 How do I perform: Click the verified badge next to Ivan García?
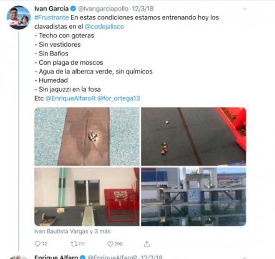pyautogui.click(x=73, y=8)
